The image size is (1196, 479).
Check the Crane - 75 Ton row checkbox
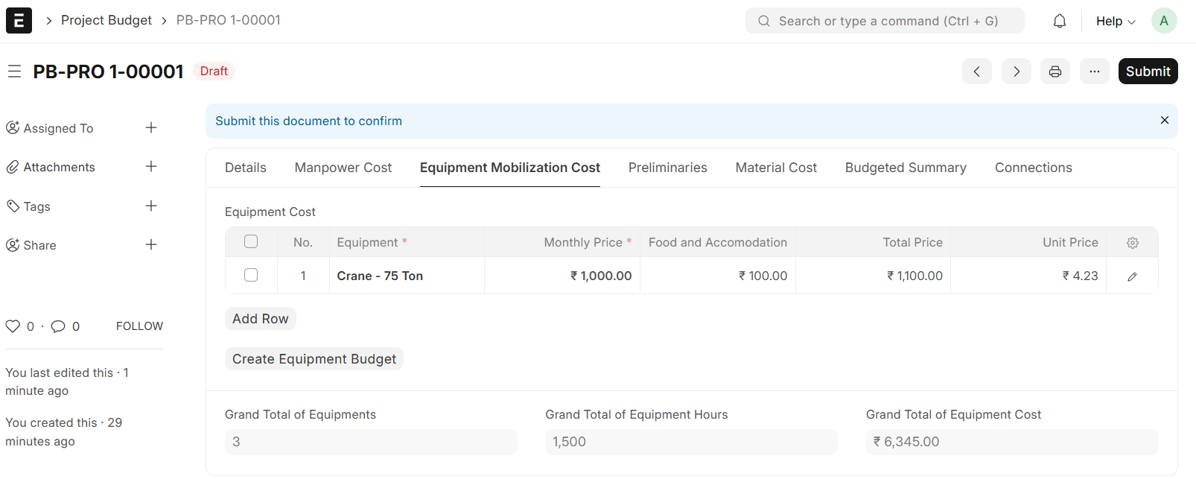[x=251, y=275]
